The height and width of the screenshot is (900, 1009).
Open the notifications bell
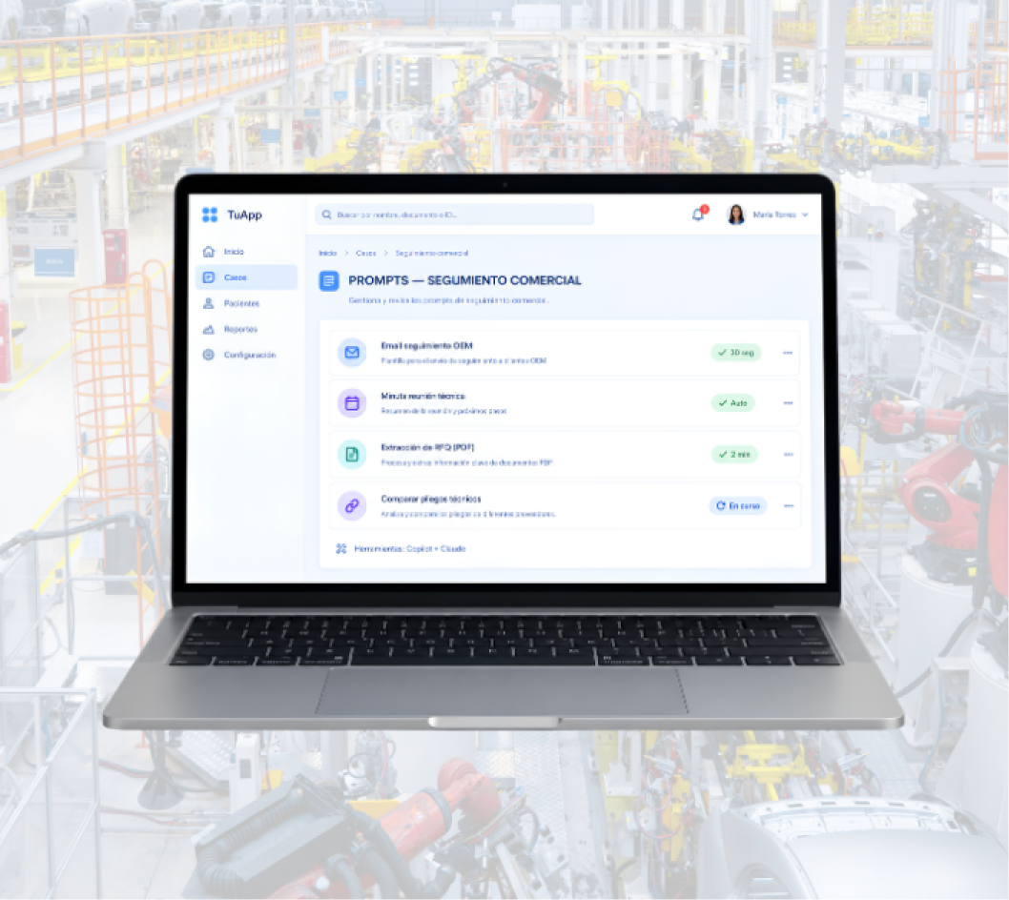pos(699,215)
